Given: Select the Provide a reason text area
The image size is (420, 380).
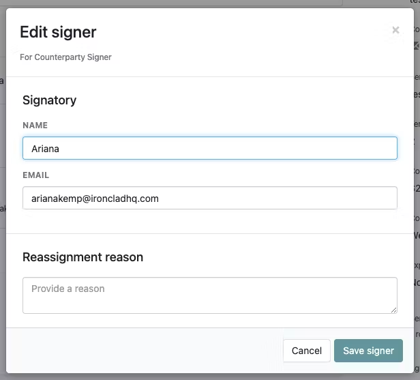Looking at the screenshot, I should (210, 295).
